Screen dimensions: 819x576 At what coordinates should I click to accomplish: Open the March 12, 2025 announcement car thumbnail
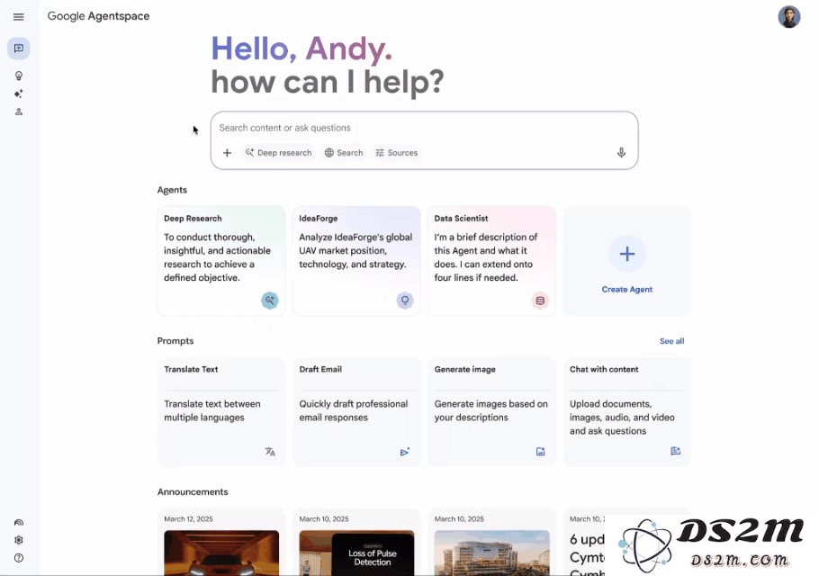pyautogui.click(x=221, y=553)
